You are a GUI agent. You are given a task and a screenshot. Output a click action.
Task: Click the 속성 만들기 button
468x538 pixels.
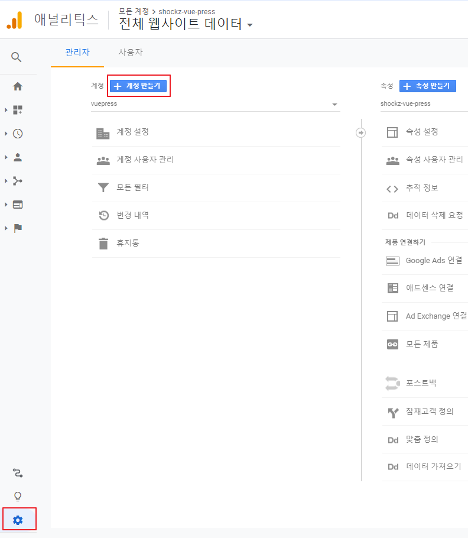coord(428,86)
